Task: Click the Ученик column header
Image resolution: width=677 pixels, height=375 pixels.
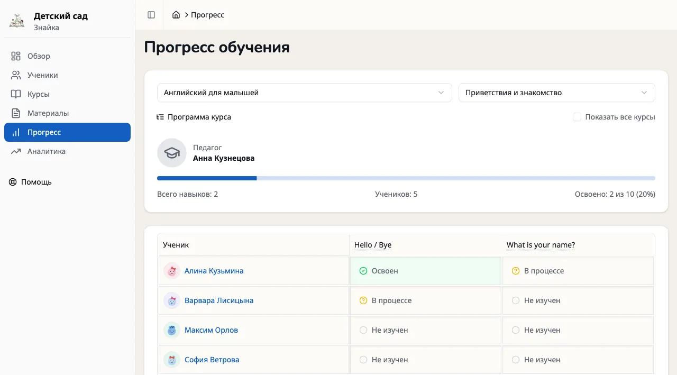Action: coord(176,245)
